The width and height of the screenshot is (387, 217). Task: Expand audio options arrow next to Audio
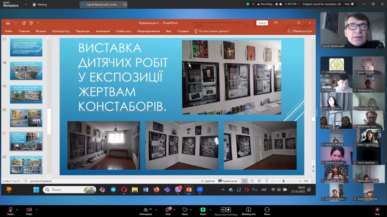(18, 210)
